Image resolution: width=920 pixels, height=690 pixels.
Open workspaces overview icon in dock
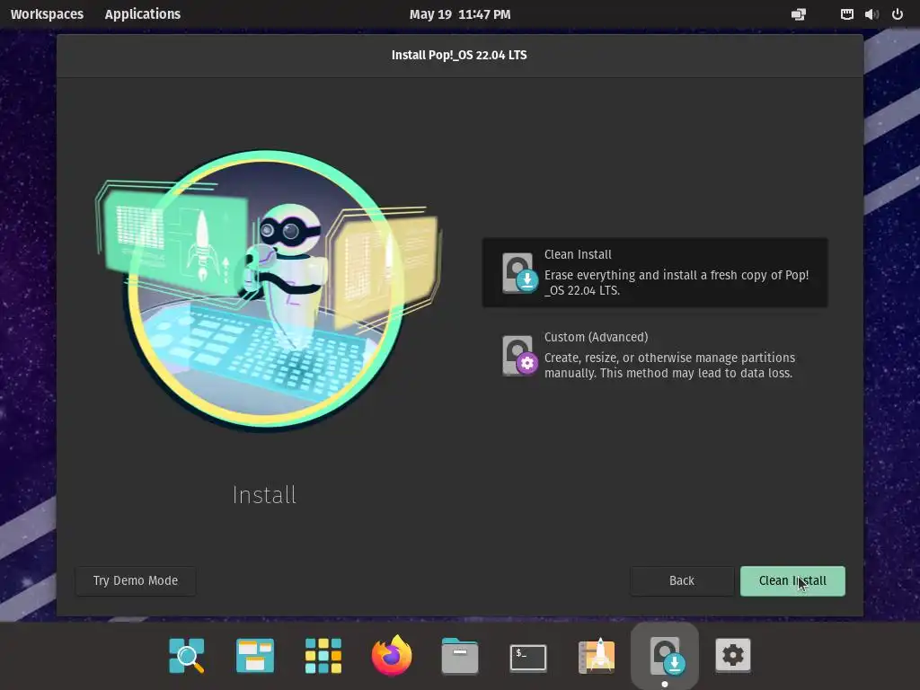click(x=254, y=655)
